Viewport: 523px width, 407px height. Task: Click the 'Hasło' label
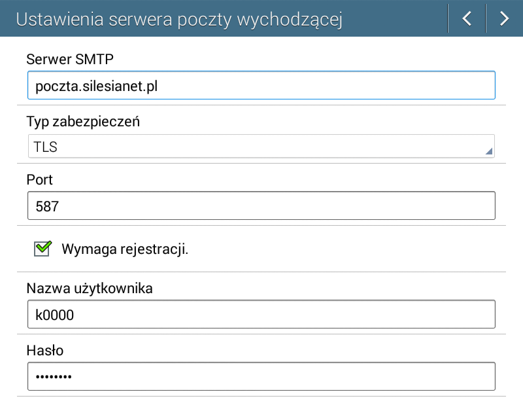45,351
